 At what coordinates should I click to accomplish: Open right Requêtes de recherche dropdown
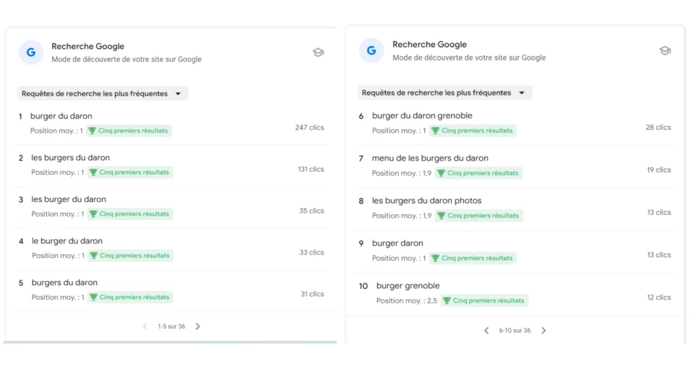pyautogui.click(x=444, y=93)
